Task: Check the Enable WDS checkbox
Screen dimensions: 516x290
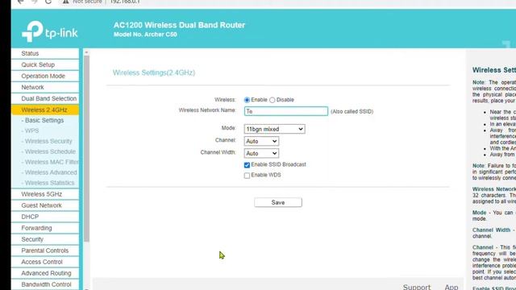Action: coord(247,176)
